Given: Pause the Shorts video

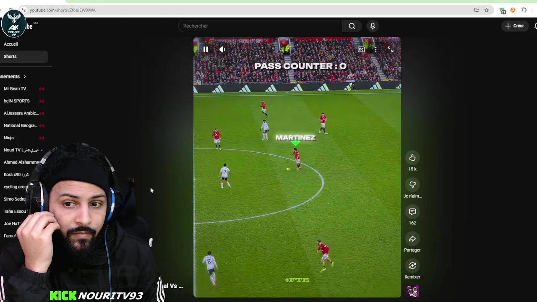Looking at the screenshot, I should pyautogui.click(x=206, y=49).
